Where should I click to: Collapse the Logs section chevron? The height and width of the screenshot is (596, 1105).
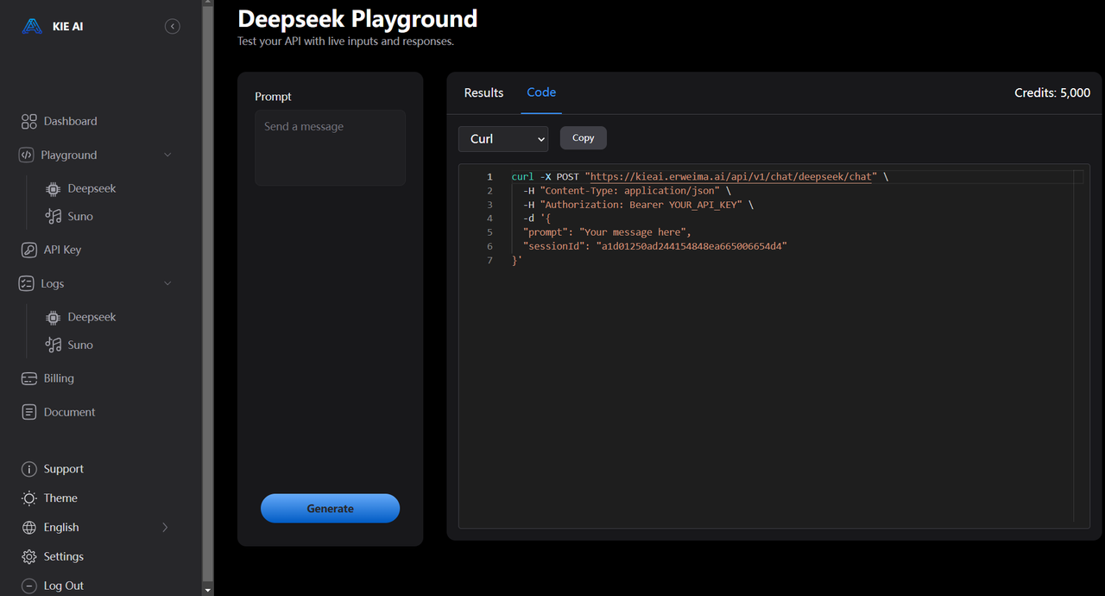pyautogui.click(x=167, y=284)
